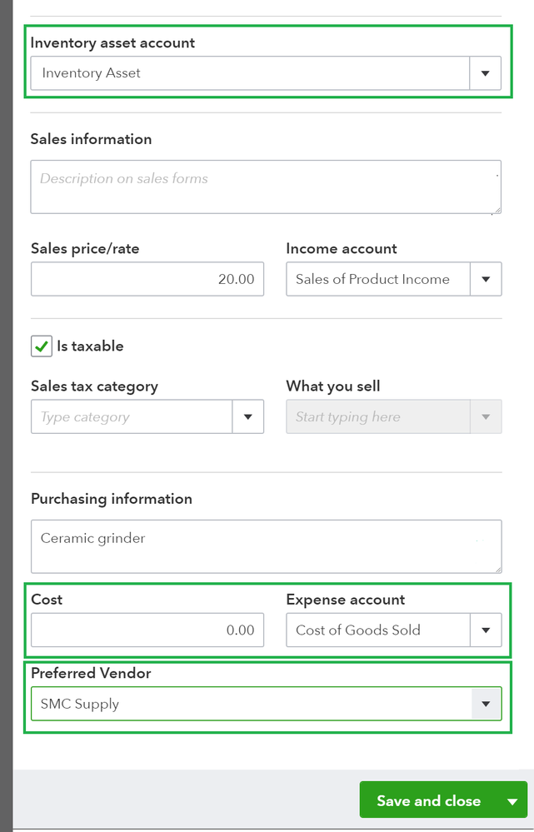This screenshot has height=832, width=534.
Task: Expand the Income account dropdown arrow
Action: click(486, 280)
